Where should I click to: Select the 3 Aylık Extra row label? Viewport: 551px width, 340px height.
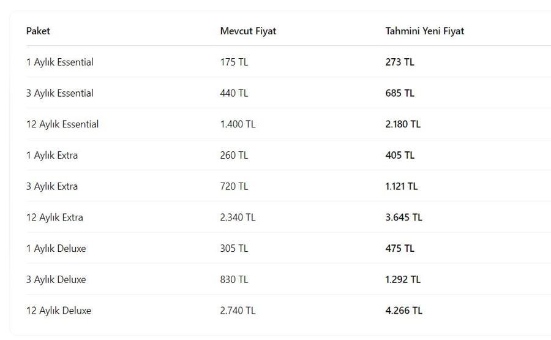pos(52,186)
